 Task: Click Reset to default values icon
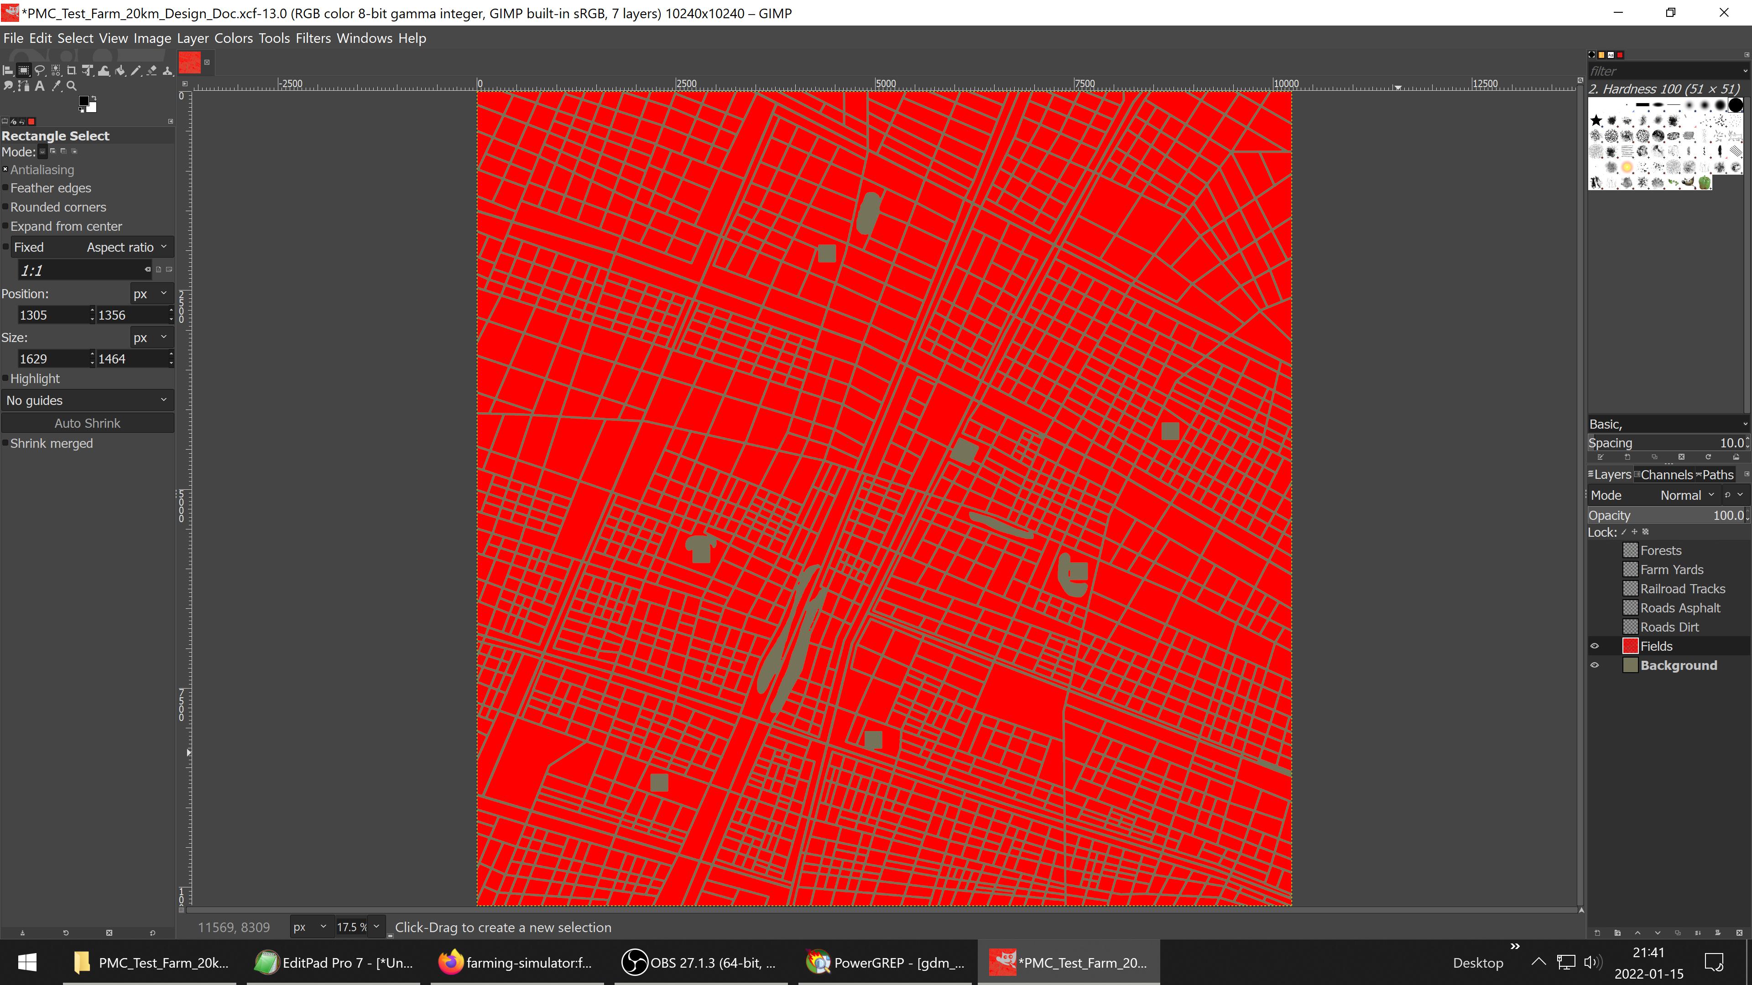coord(152,933)
